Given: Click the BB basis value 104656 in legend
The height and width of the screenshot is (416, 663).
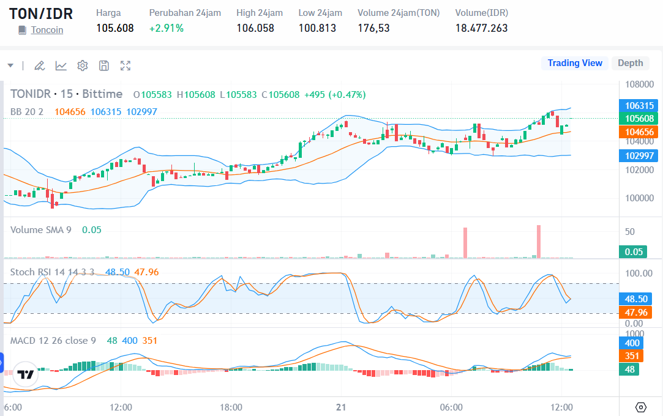Looking at the screenshot, I should click(70, 112).
